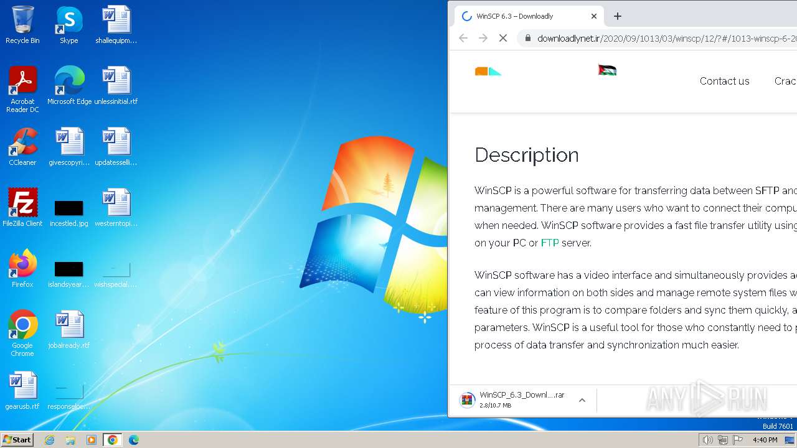Open the wishspecial file icon
This screenshot has width=797, height=448.
[x=116, y=274]
